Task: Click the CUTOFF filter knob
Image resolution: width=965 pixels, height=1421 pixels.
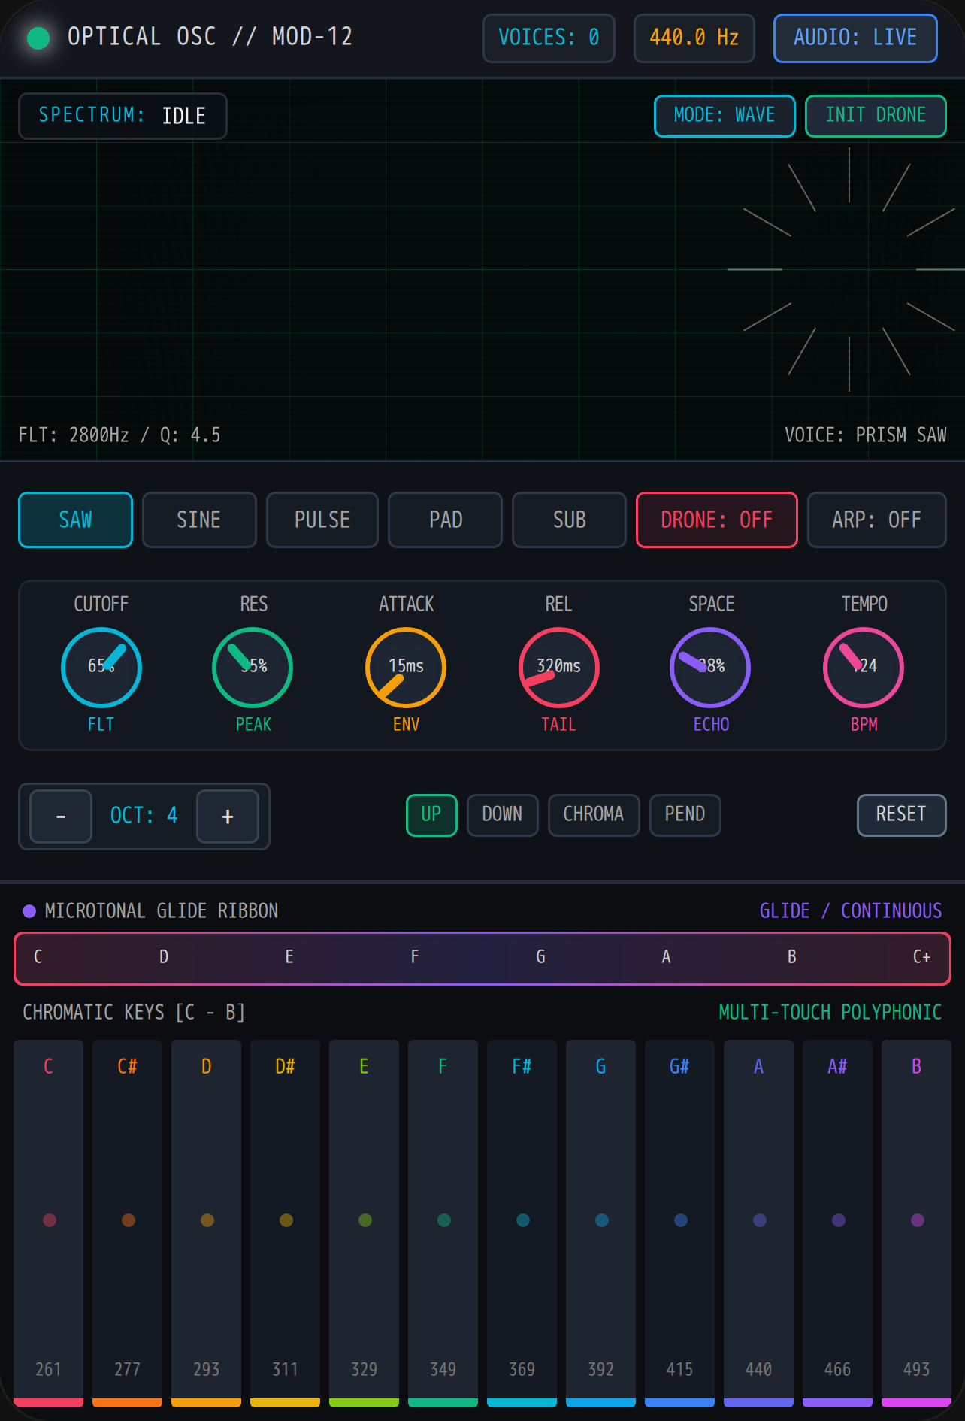Action: [x=101, y=668]
